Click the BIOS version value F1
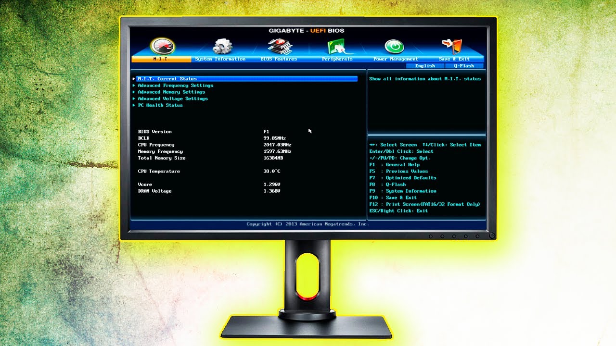Screen dimensions: 616x346 click(x=266, y=132)
